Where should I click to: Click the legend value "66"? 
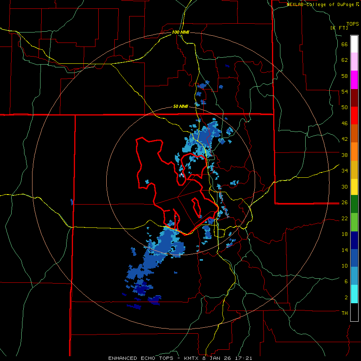tap(345, 44)
